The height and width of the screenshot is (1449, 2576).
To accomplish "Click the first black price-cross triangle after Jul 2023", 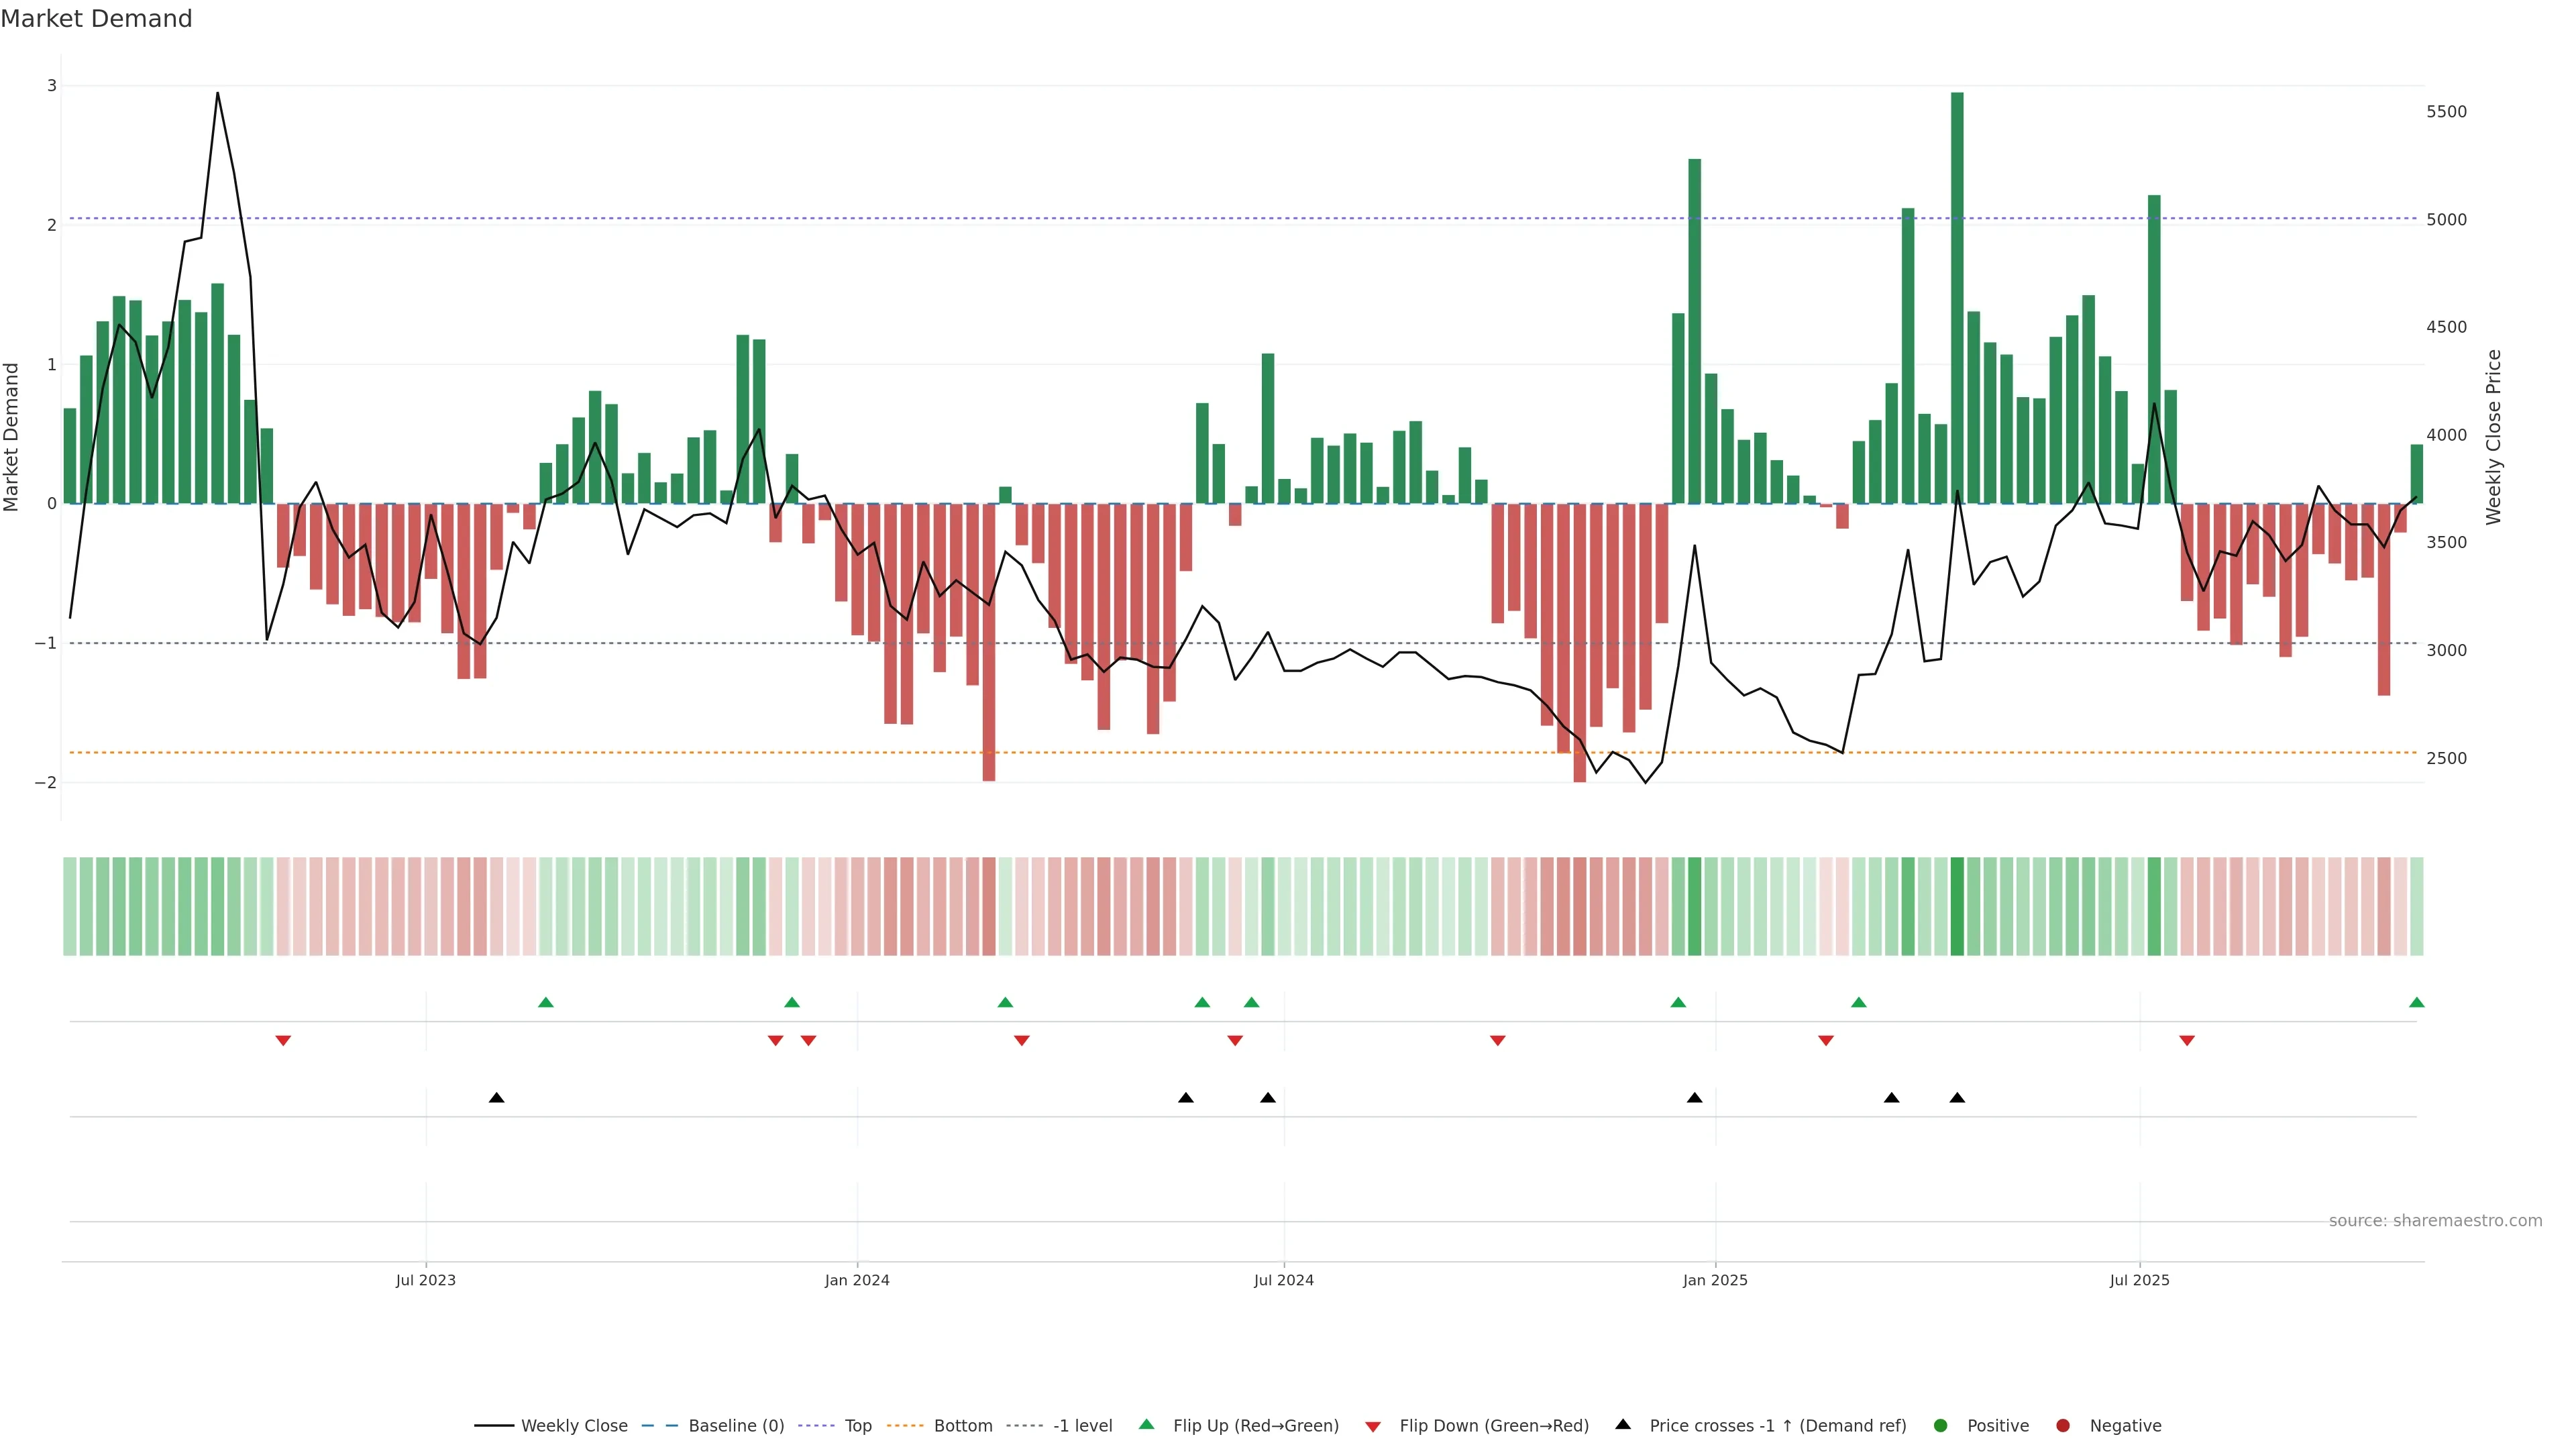I will (x=496, y=1097).
